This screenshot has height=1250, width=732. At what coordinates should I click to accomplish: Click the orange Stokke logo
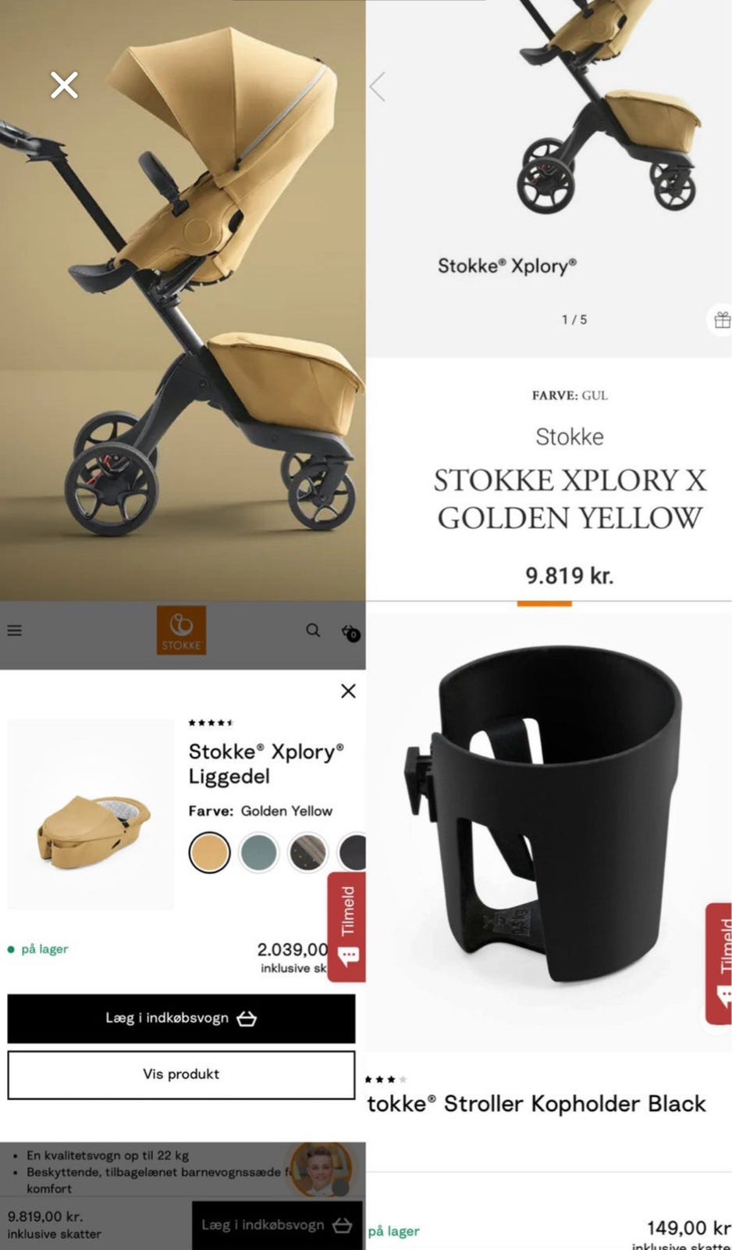pyautogui.click(x=181, y=630)
